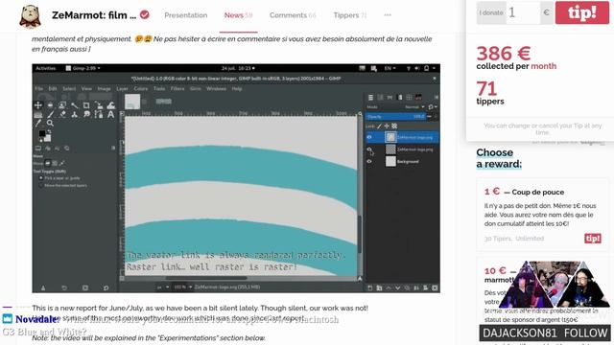Set Move mode to layer icon

[47, 163]
